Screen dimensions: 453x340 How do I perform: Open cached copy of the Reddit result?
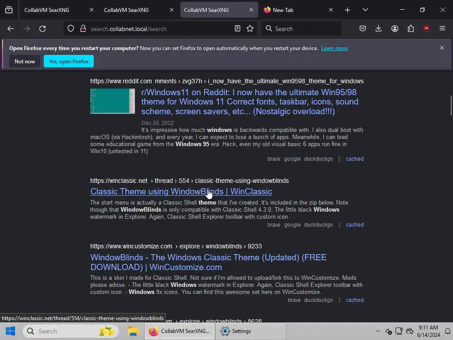(x=354, y=159)
